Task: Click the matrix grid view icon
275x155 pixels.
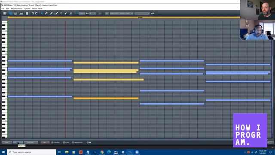Action: (5, 13)
